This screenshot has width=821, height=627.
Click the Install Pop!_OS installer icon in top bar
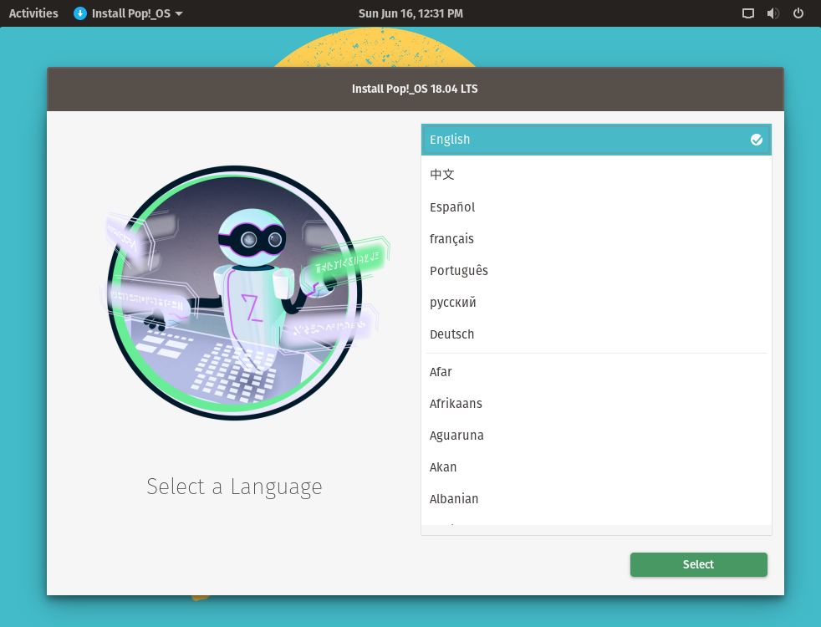(x=80, y=13)
